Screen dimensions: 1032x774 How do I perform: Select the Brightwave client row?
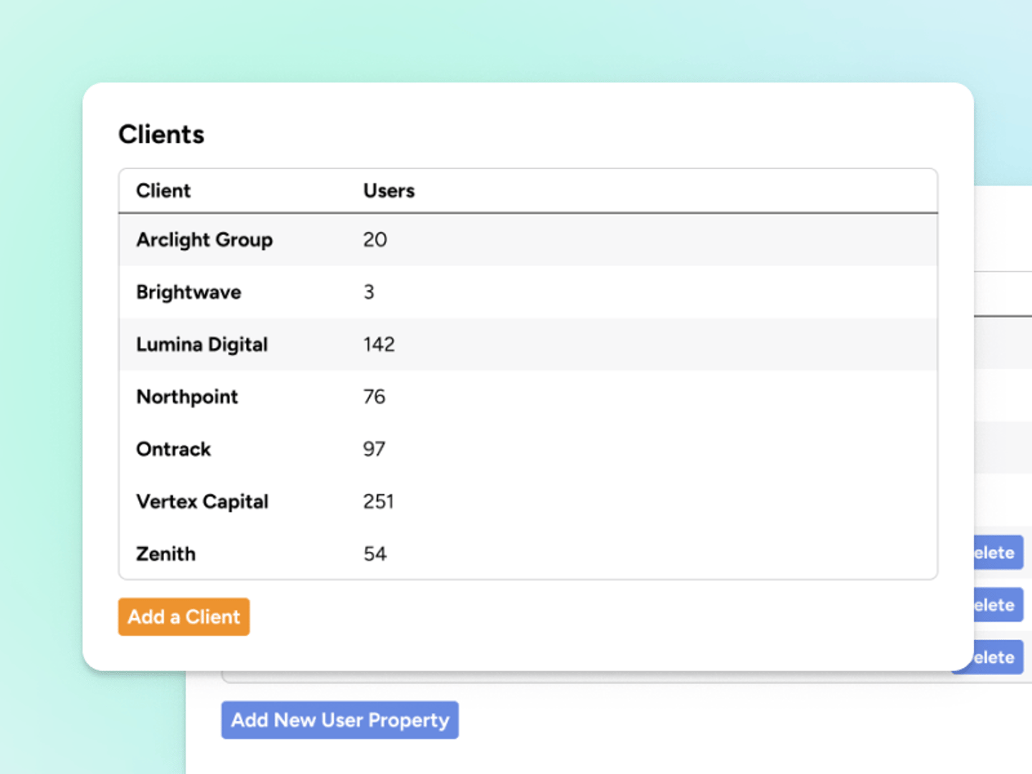(188, 292)
